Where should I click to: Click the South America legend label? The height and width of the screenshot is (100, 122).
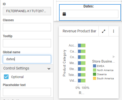coord(105,78)
